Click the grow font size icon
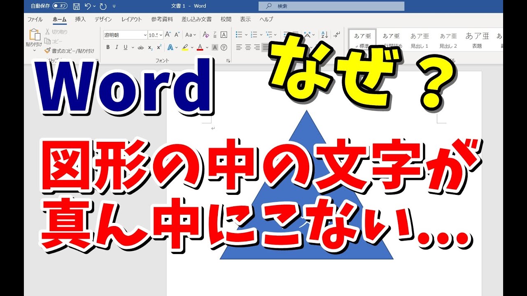This screenshot has height=296, width=527. point(168,35)
